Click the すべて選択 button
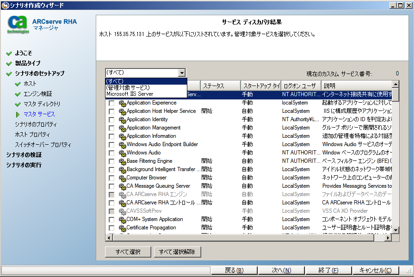The width and height of the screenshot is (414, 277). (128, 252)
